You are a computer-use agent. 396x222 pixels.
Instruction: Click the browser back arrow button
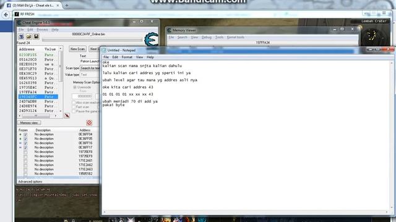tap(6, 15)
